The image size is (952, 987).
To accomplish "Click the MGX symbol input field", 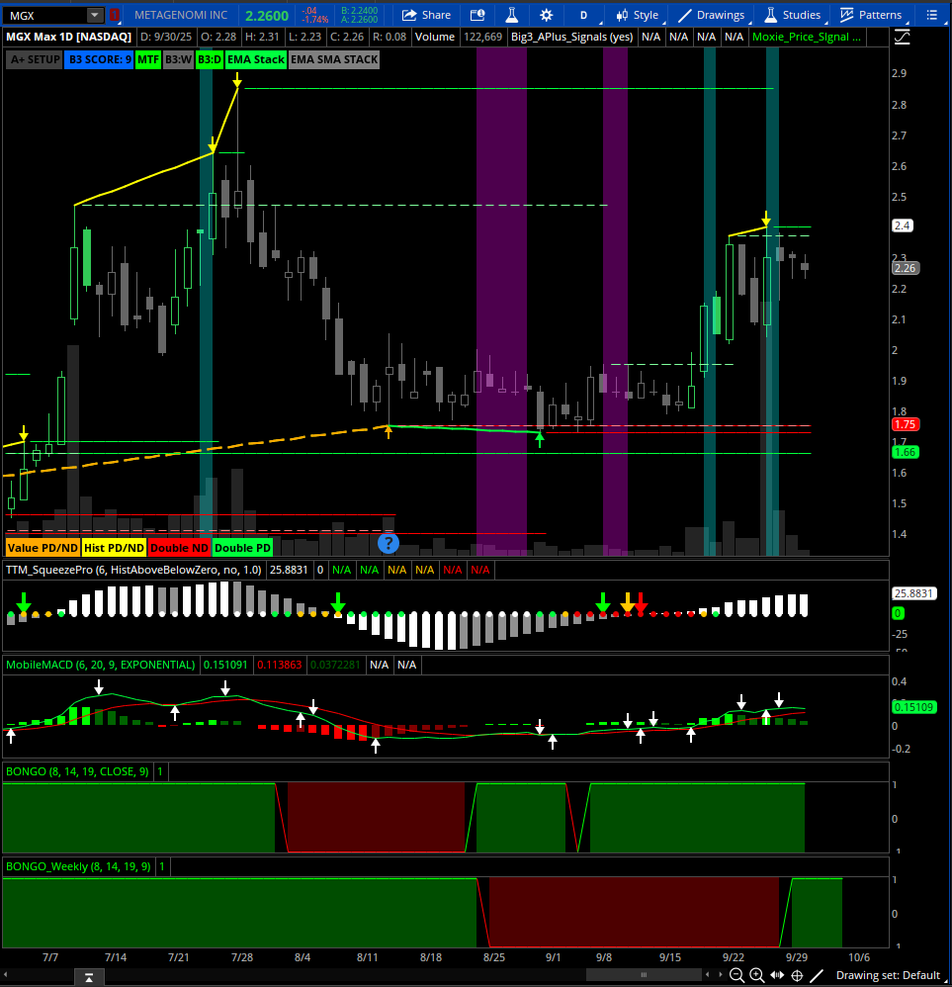I will pyautogui.click(x=44, y=15).
